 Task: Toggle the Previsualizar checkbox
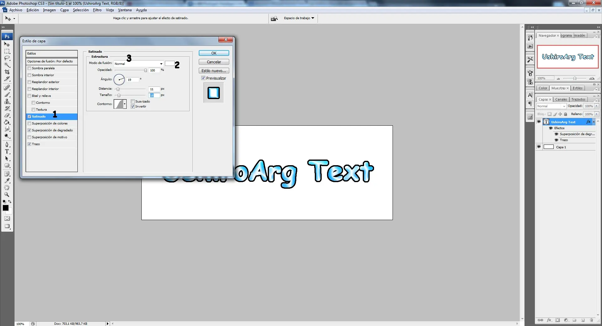[x=203, y=78]
